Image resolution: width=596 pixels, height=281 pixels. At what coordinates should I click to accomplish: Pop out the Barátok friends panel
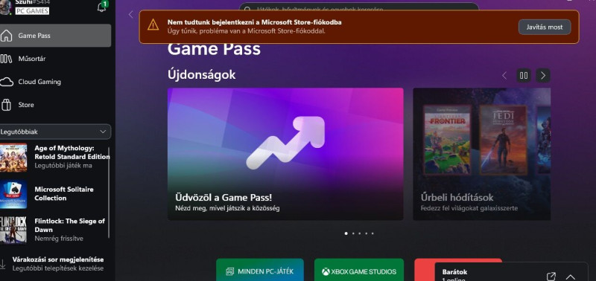551,277
